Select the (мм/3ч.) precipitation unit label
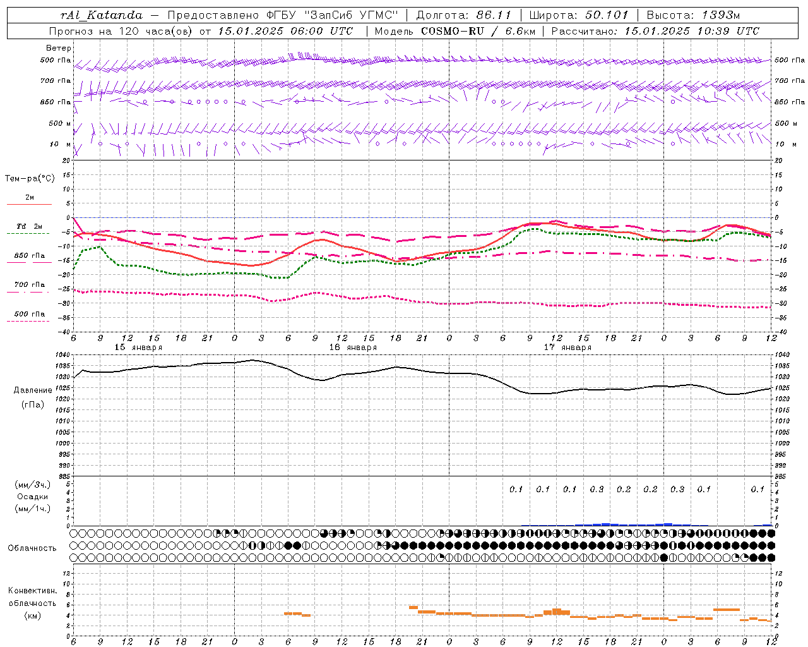The image size is (808, 647). 33,485
